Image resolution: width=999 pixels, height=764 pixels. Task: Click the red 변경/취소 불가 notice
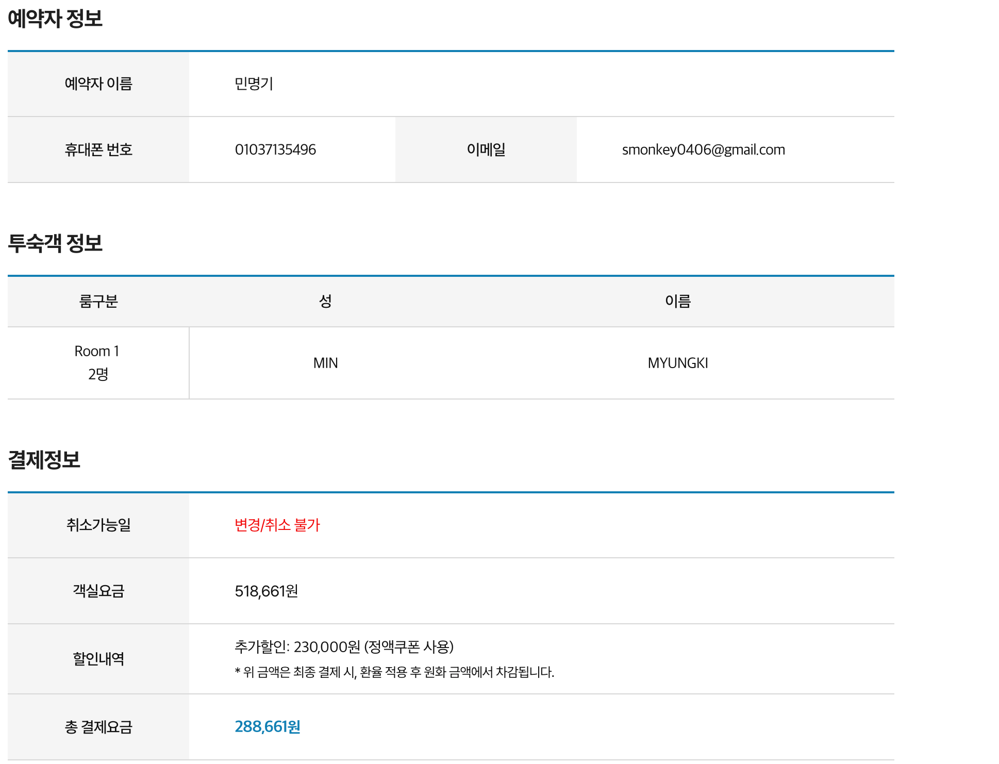tap(277, 525)
